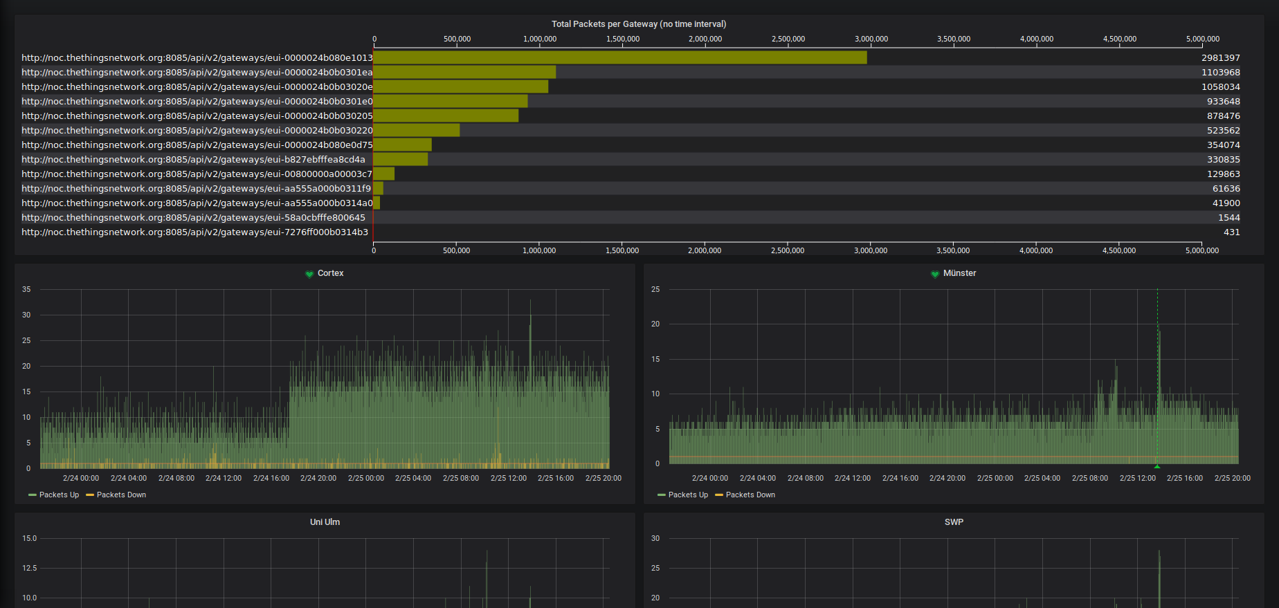Click the packet count value 1058034
Image resolution: width=1279 pixels, height=608 pixels.
(1221, 87)
